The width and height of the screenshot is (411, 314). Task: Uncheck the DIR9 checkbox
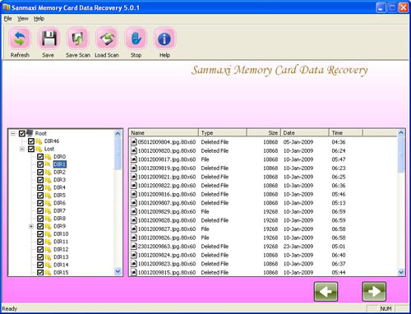pyautogui.click(x=40, y=226)
